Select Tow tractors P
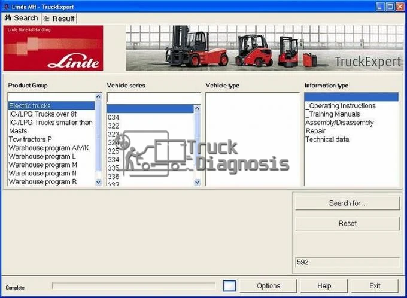 (x=51, y=139)
